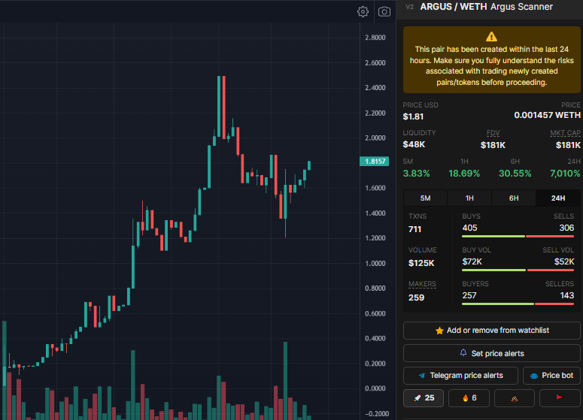Click the BUYERS count 257
Screen dimensions: 583x420
coord(469,295)
